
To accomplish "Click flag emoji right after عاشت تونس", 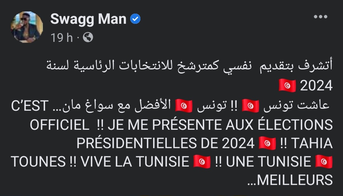I will pos(251,106).
